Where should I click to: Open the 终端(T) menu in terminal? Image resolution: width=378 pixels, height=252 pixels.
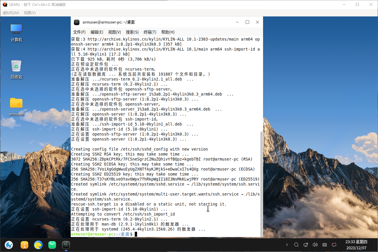[x=150, y=32]
